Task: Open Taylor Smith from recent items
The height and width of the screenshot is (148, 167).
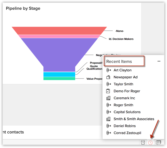Action: (123, 84)
